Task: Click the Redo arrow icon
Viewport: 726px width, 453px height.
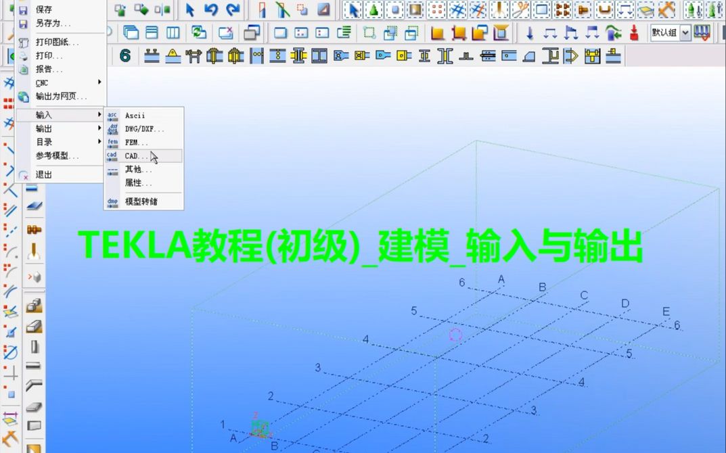Action: click(x=232, y=9)
